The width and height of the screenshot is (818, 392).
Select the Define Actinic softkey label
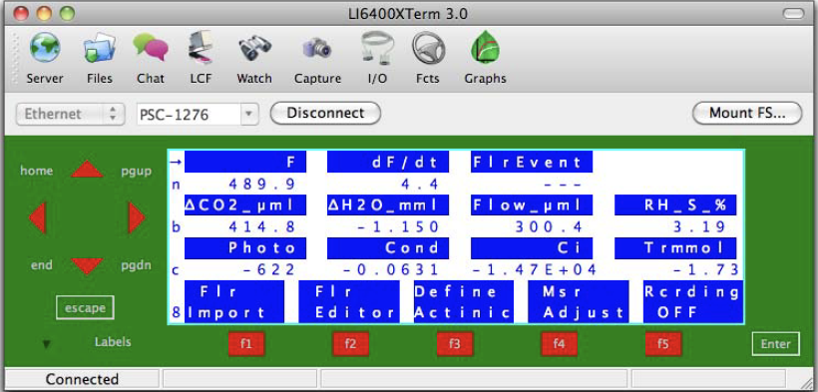[463, 301]
